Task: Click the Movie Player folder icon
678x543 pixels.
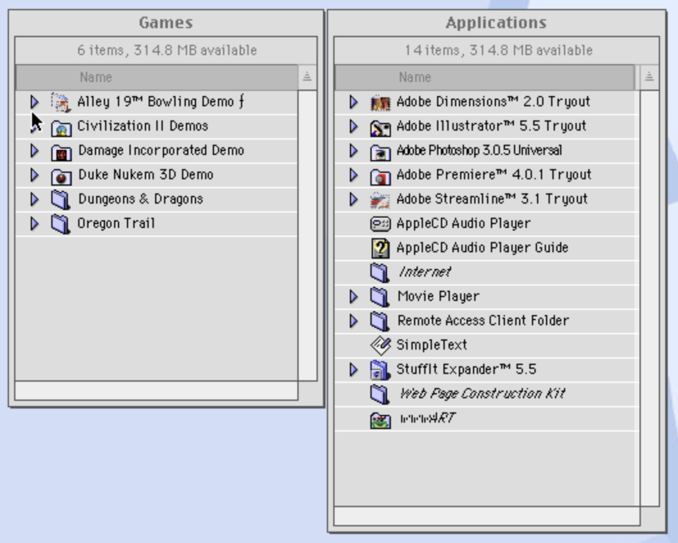Action: pos(380,296)
